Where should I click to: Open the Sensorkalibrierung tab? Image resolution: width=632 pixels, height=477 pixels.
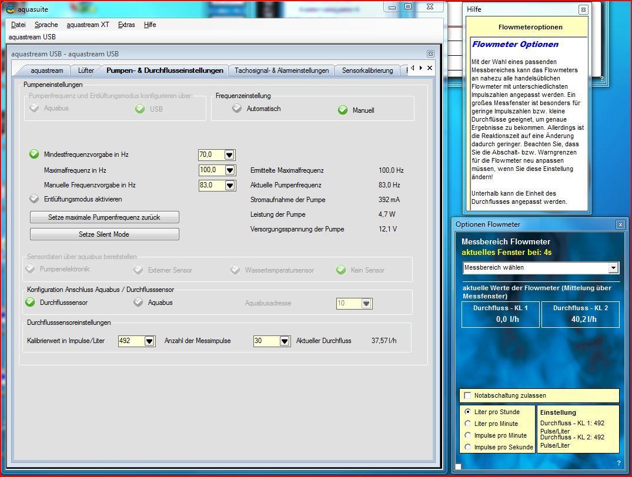click(x=367, y=70)
